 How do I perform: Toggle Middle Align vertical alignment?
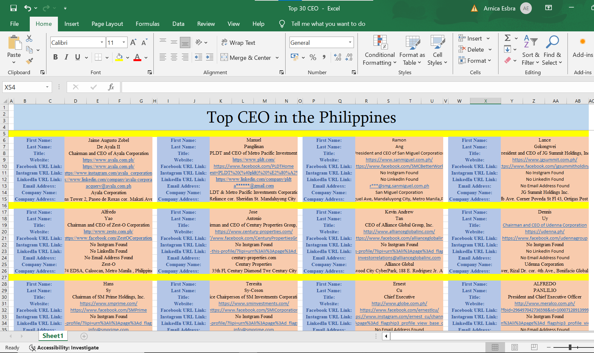click(174, 42)
